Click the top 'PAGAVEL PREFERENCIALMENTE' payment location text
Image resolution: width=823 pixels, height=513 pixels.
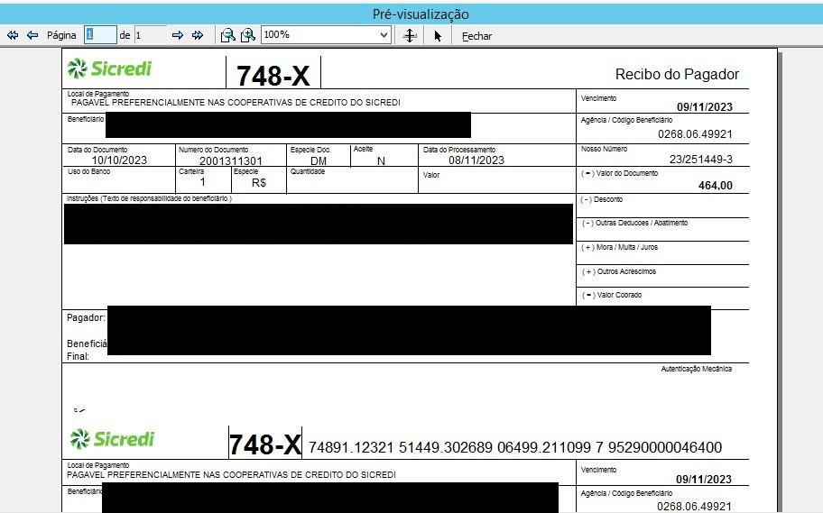pos(236,103)
